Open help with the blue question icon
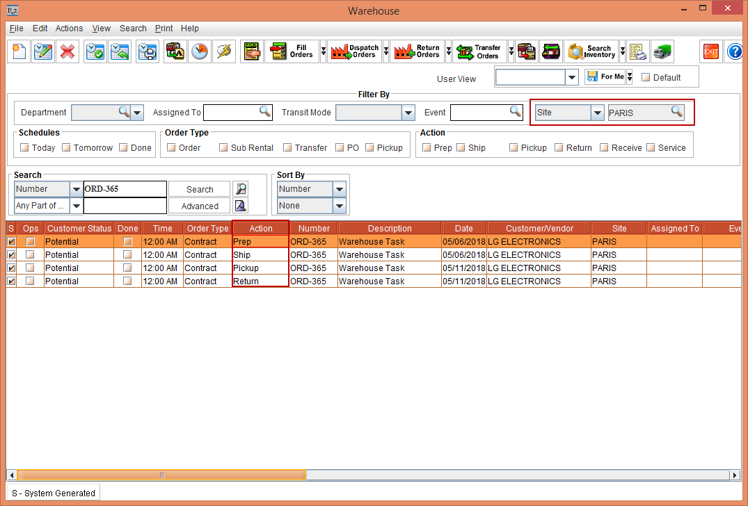Viewport: 748px width, 506px height. point(735,52)
